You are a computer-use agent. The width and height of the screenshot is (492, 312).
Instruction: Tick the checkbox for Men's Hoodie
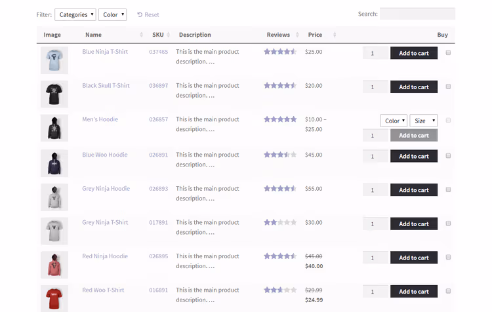(448, 121)
